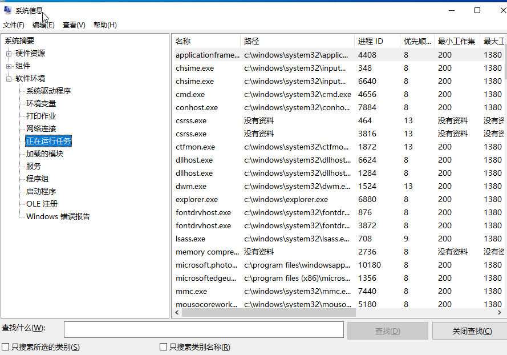The image size is (507, 355).
Task: Collapse the 软件环境 tree node
Action: pos(9,79)
